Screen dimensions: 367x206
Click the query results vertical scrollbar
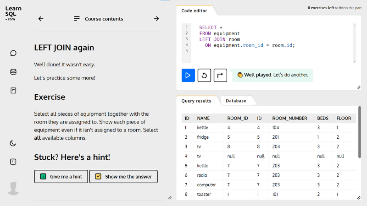[360, 132]
